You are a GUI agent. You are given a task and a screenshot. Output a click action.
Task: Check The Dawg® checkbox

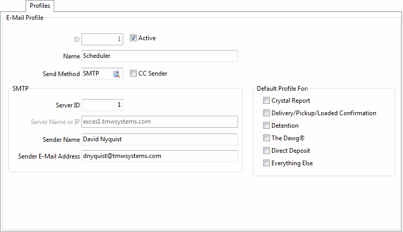[267, 138]
